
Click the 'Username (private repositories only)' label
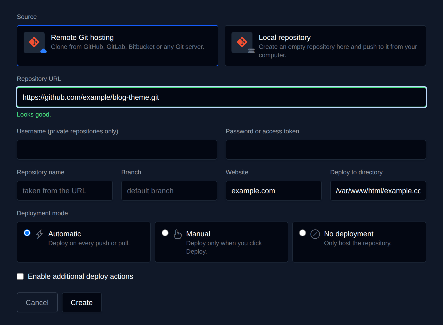tap(67, 131)
